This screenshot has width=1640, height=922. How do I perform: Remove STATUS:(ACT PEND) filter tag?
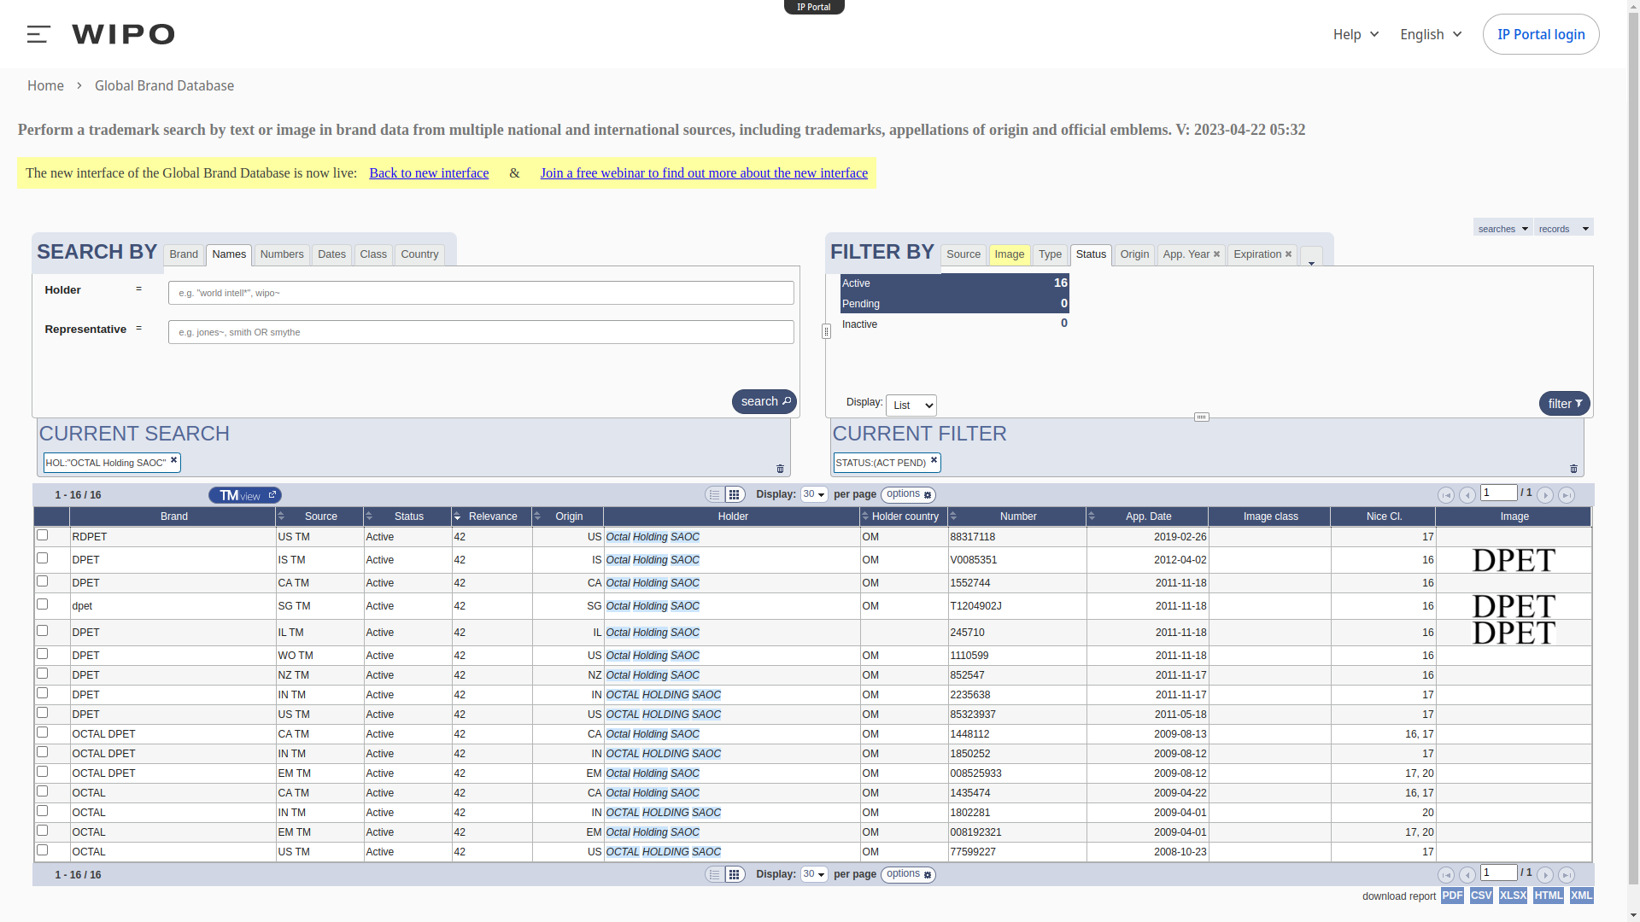(x=934, y=460)
